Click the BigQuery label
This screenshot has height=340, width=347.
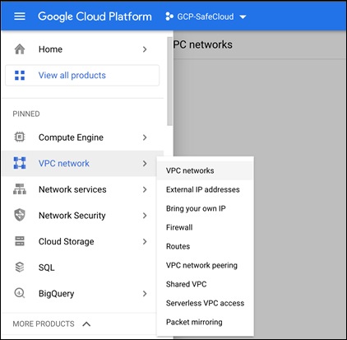[x=57, y=294]
